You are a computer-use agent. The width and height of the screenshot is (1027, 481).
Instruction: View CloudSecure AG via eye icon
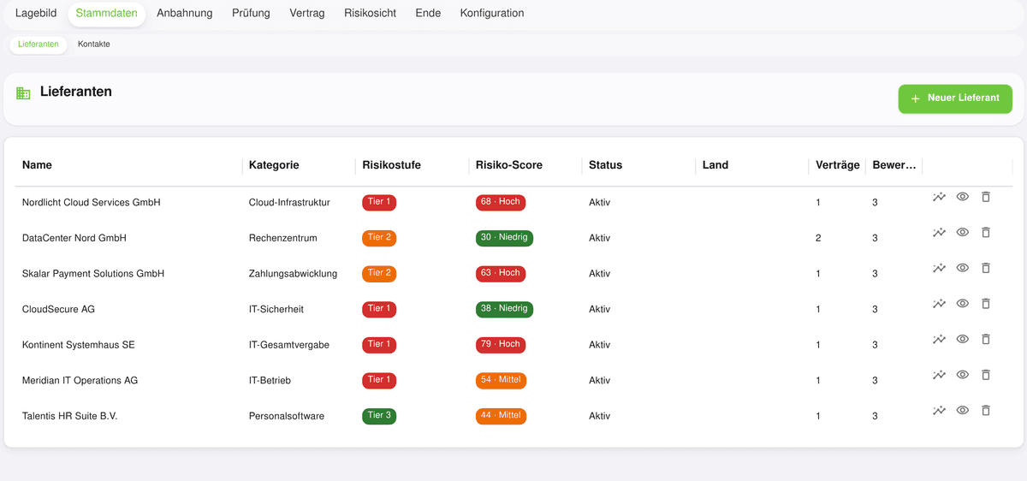[962, 303]
